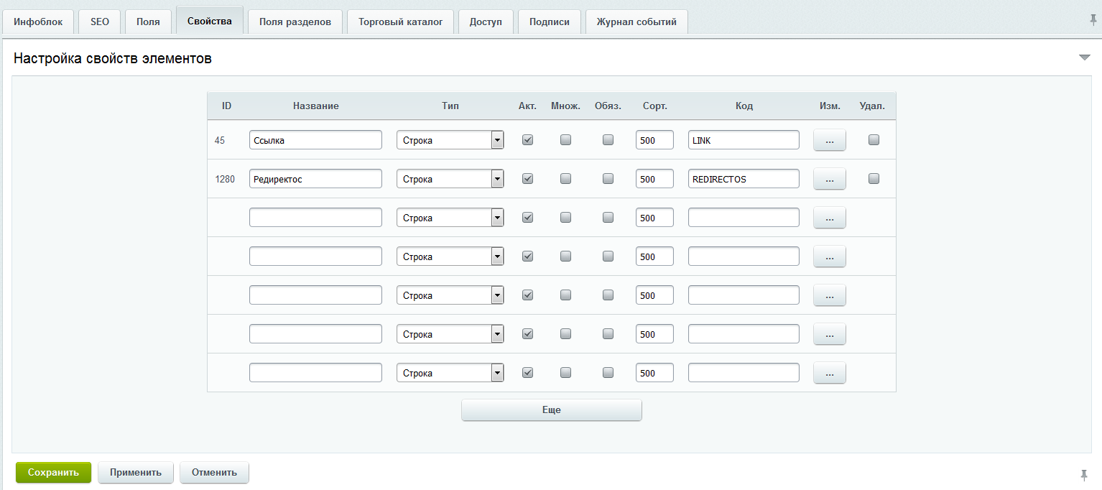Click the Еще button to add rows
The height and width of the screenshot is (490, 1102).
tap(551, 410)
